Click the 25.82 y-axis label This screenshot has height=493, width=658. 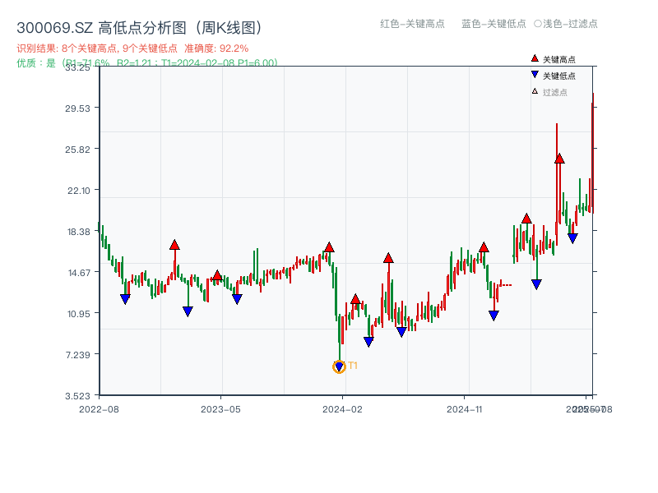click(77, 150)
